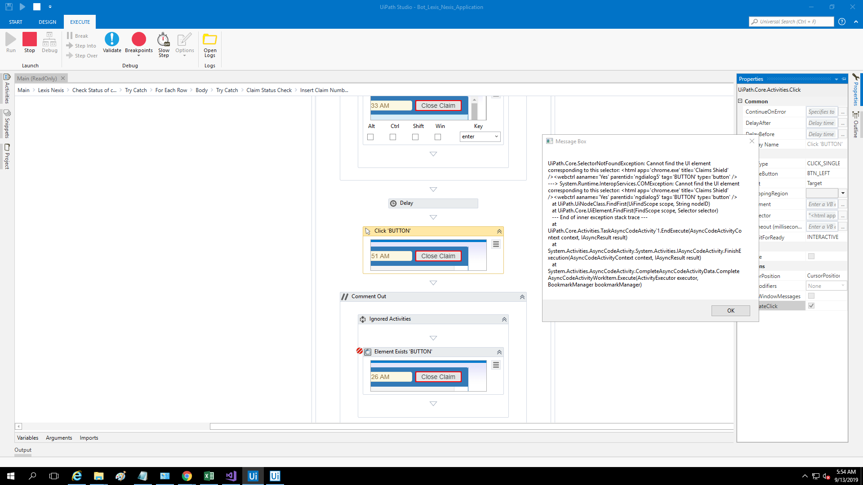
Task: Switch to the DESIGN ribbon tab
Action: [47, 22]
